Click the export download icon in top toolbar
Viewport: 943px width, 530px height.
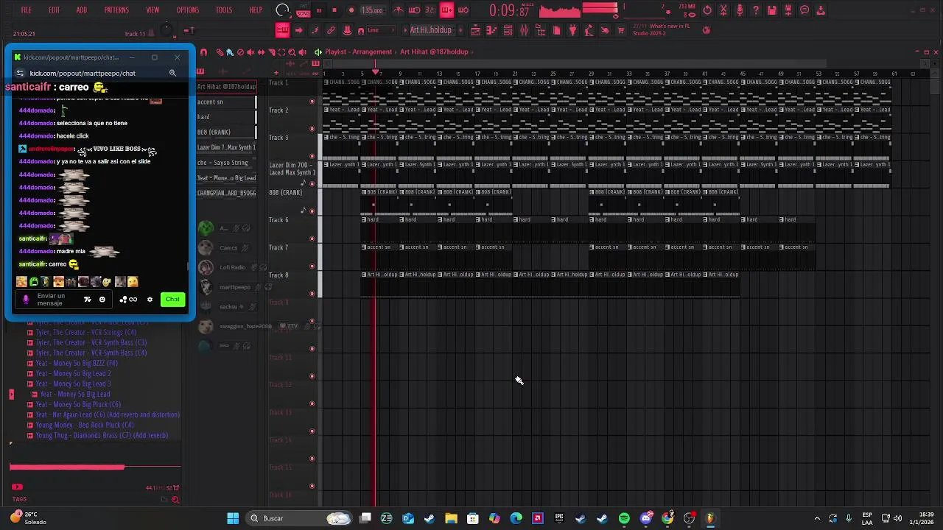[821, 10]
